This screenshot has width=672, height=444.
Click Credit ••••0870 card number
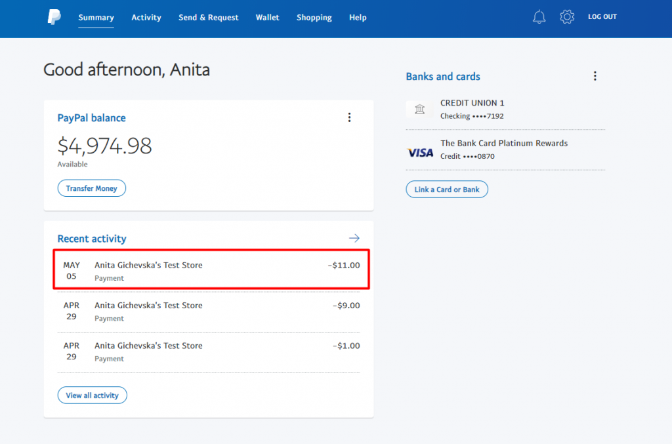click(x=467, y=156)
